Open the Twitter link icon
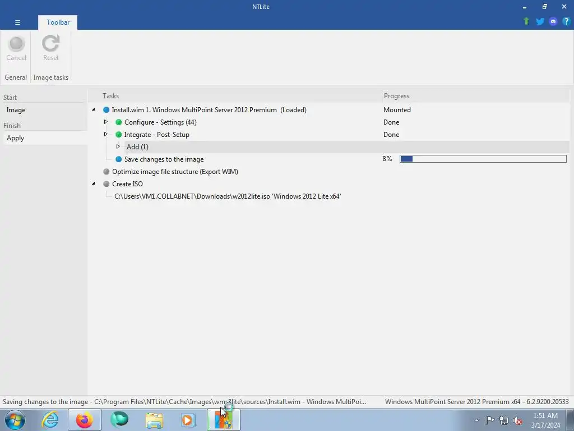Viewport: 574px width, 431px height. coord(540,21)
